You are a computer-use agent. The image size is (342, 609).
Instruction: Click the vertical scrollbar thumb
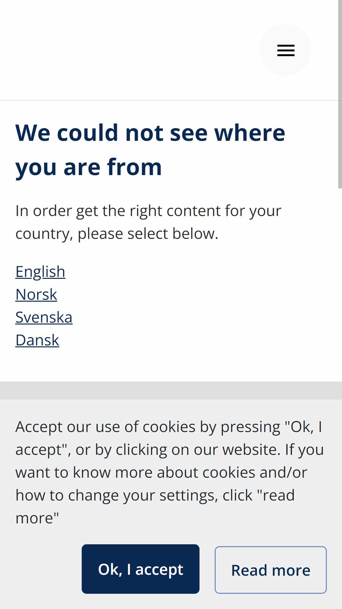click(x=340, y=94)
